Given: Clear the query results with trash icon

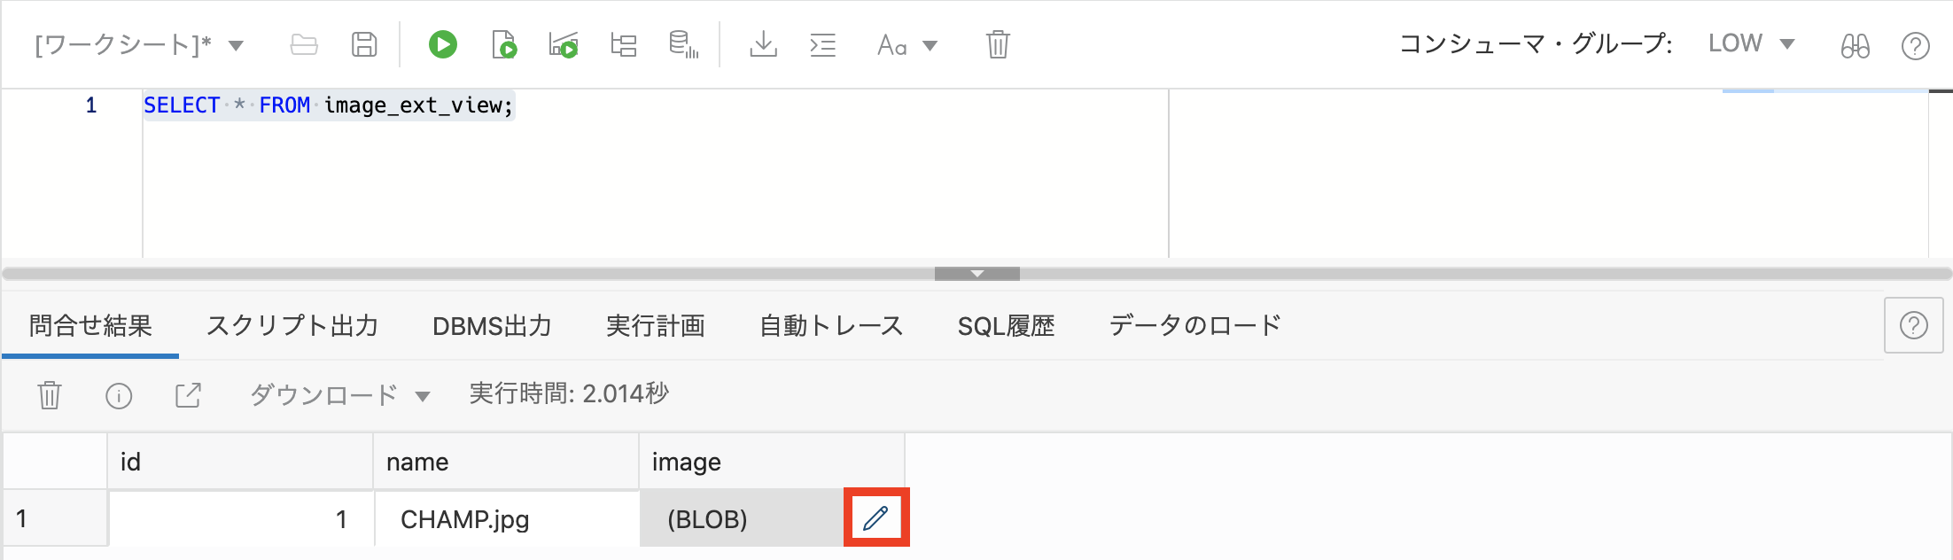Looking at the screenshot, I should (x=50, y=394).
